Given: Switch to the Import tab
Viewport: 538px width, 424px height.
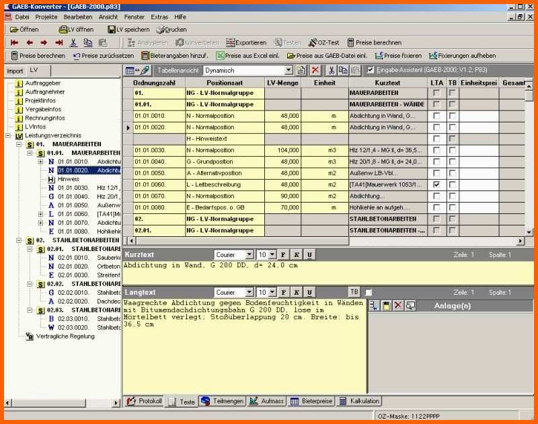Looking at the screenshot, I should [x=15, y=71].
